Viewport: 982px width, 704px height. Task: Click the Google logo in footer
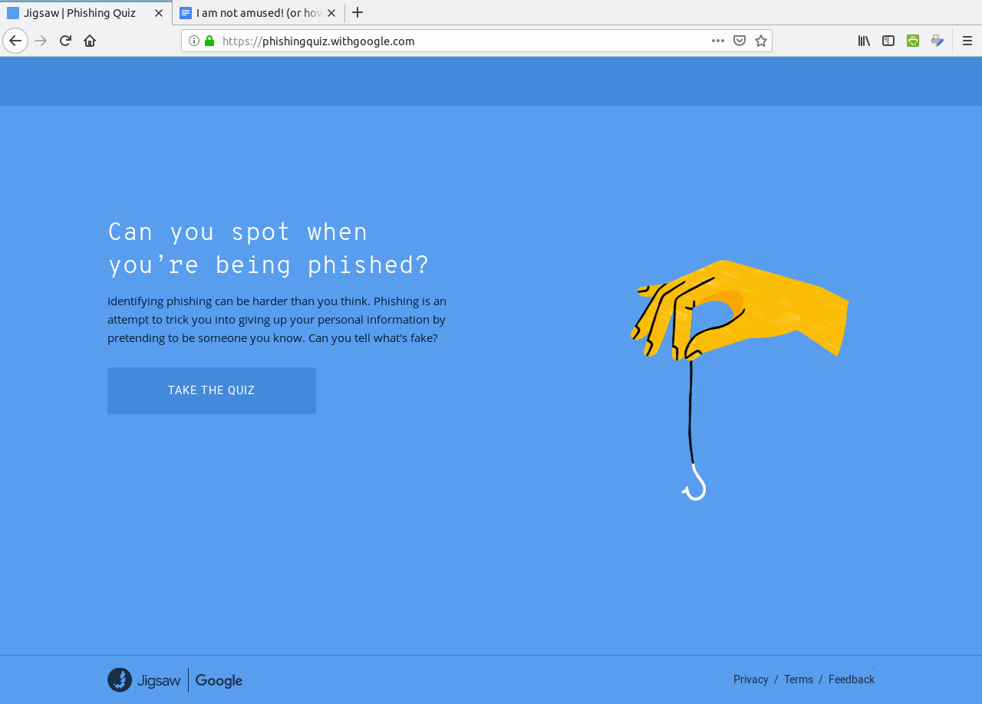click(x=219, y=680)
